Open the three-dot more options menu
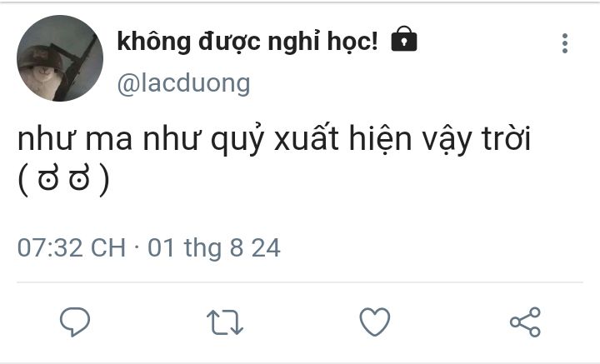Image resolution: width=600 pixels, height=364 pixels. (x=565, y=43)
